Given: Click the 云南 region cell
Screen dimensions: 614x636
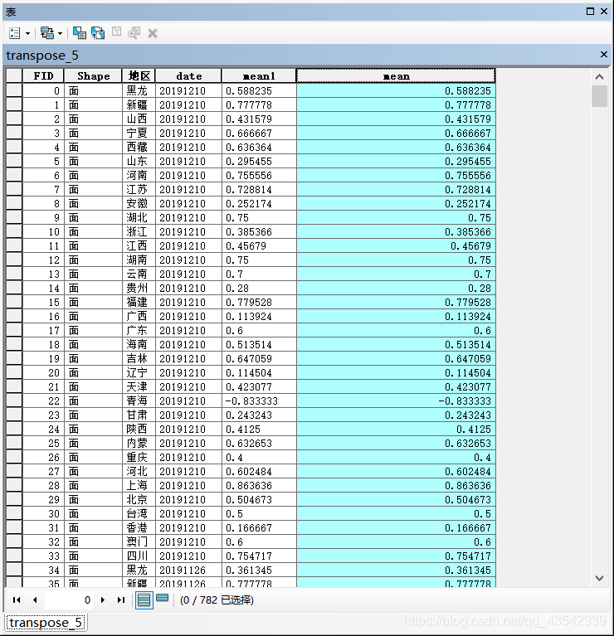Looking at the screenshot, I should [x=139, y=274].
